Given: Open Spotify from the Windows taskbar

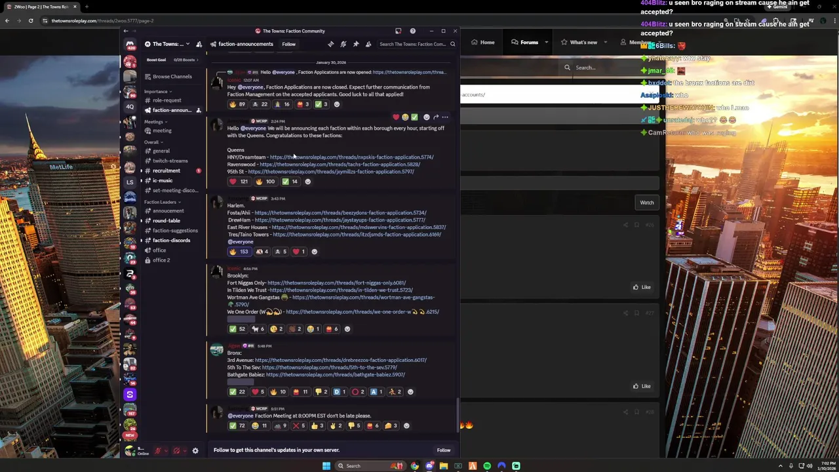Looking at the screenshot, I should click(x=487, y=466).
